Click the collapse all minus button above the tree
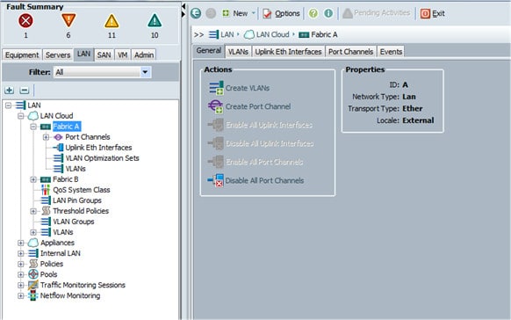The width and height of the screenshot is (511, 320). tap(25, 90)
